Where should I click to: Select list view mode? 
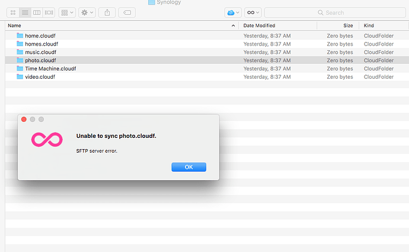coord(25,12)
